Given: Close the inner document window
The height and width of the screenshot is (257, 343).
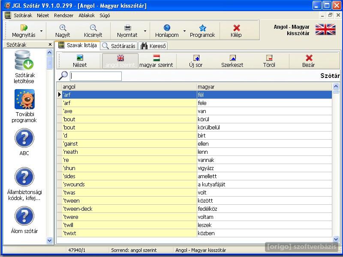Looking at the screenshot, I should pyautogui.click(x=338, y=15).
